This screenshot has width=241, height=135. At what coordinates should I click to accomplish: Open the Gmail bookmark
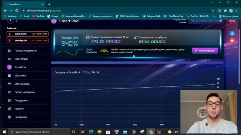24,16
